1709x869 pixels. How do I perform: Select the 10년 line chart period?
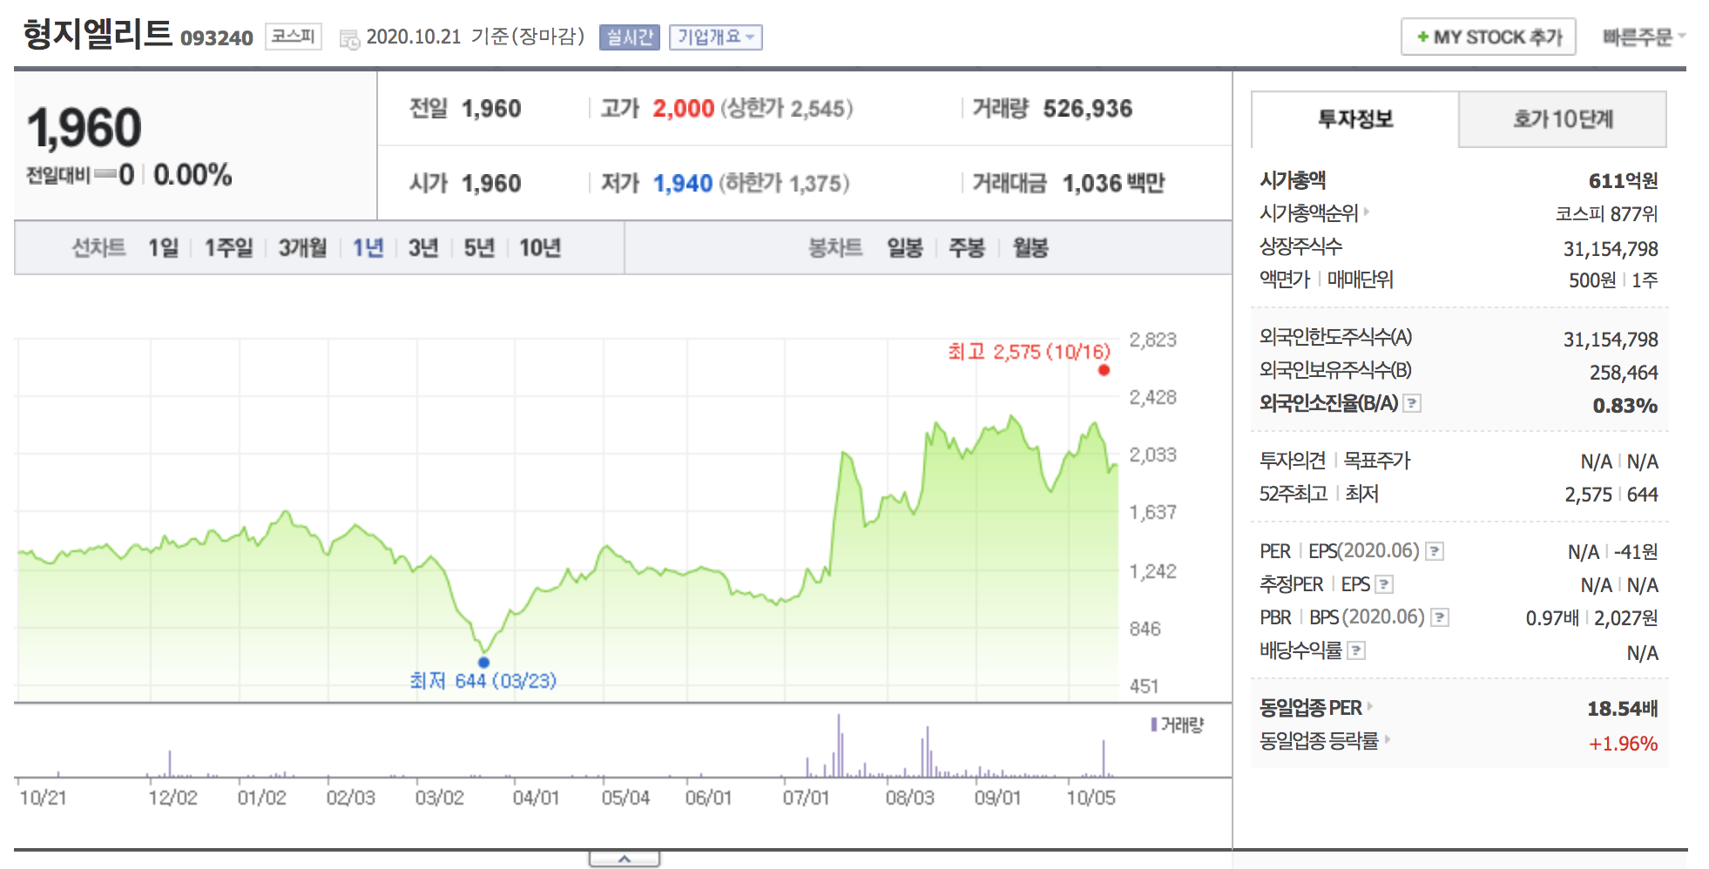(540, 248)
